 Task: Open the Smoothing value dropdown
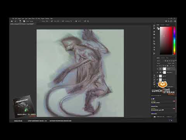71,21
